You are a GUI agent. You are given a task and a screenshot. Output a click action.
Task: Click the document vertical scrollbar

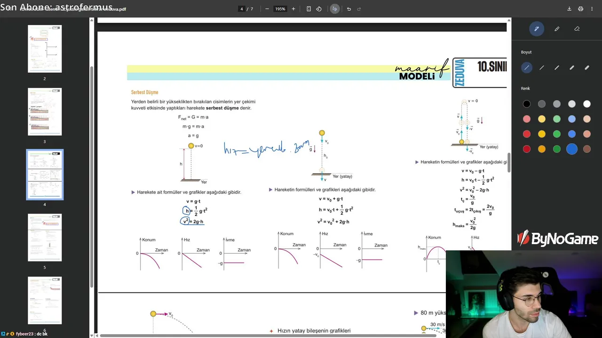509,162
